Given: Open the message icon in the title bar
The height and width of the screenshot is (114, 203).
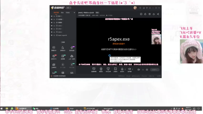Looking at the screenshot, I should tap(140, 8).
